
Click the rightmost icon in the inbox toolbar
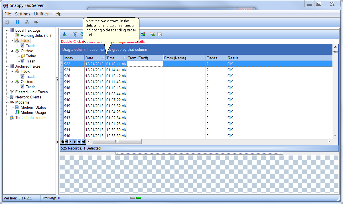(x=160, y=34)
